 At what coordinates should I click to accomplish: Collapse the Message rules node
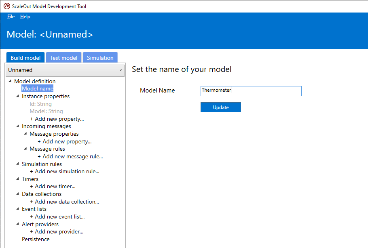click(25, 148)
